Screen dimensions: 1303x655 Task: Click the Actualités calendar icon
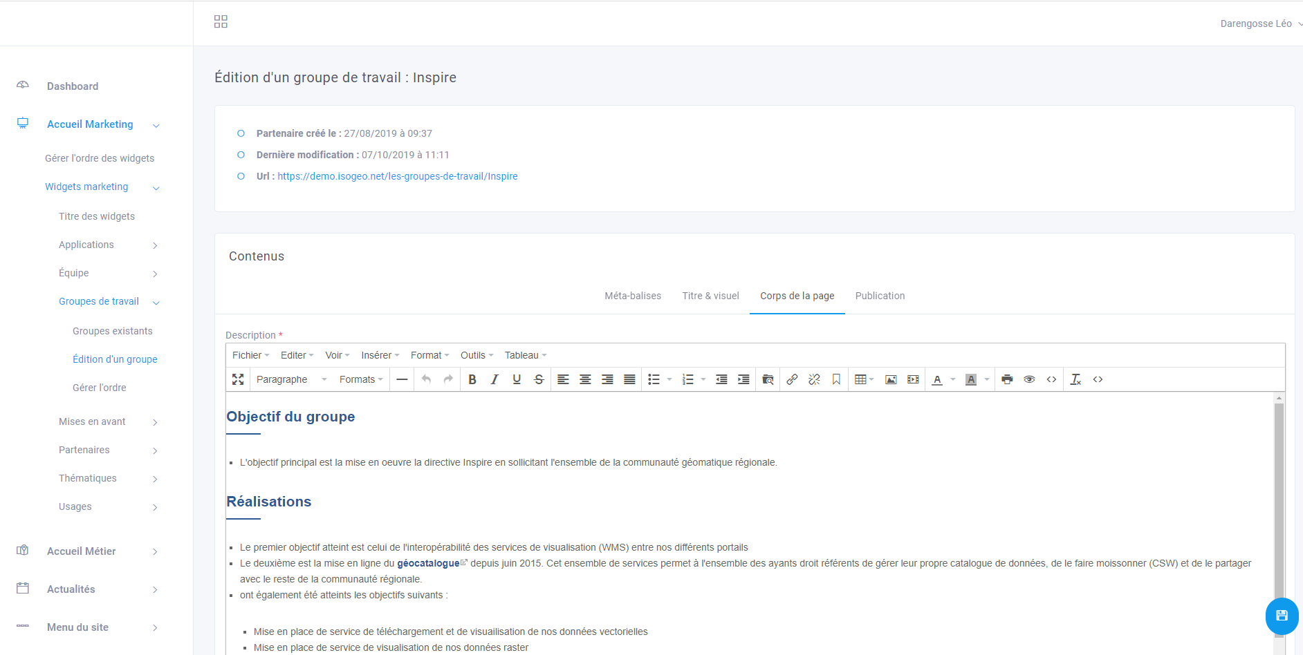[x=23, y=588]
